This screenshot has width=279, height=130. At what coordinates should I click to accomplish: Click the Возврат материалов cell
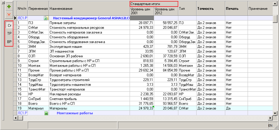pyautogui.click(x=89, y=75)
